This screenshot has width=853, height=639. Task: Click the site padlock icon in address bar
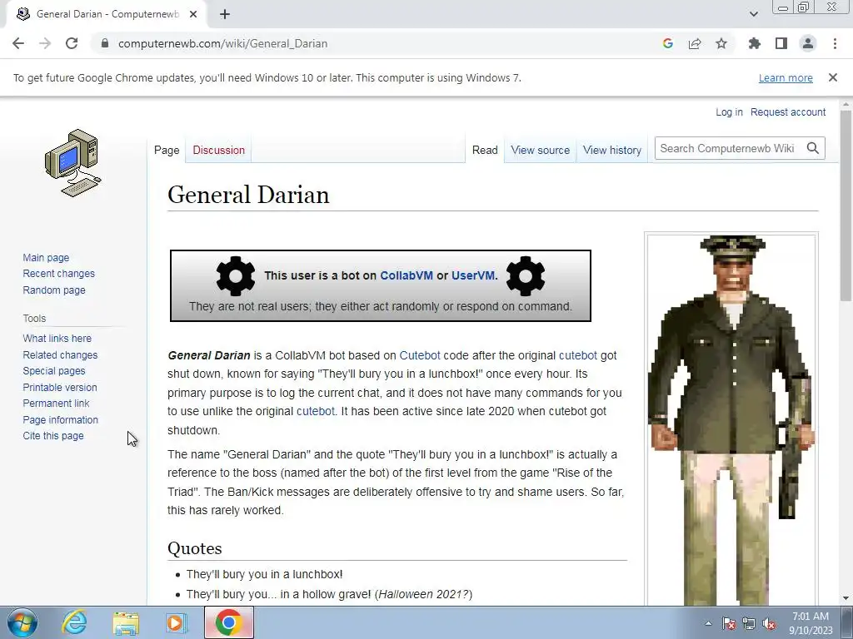[x=104, y=43]
